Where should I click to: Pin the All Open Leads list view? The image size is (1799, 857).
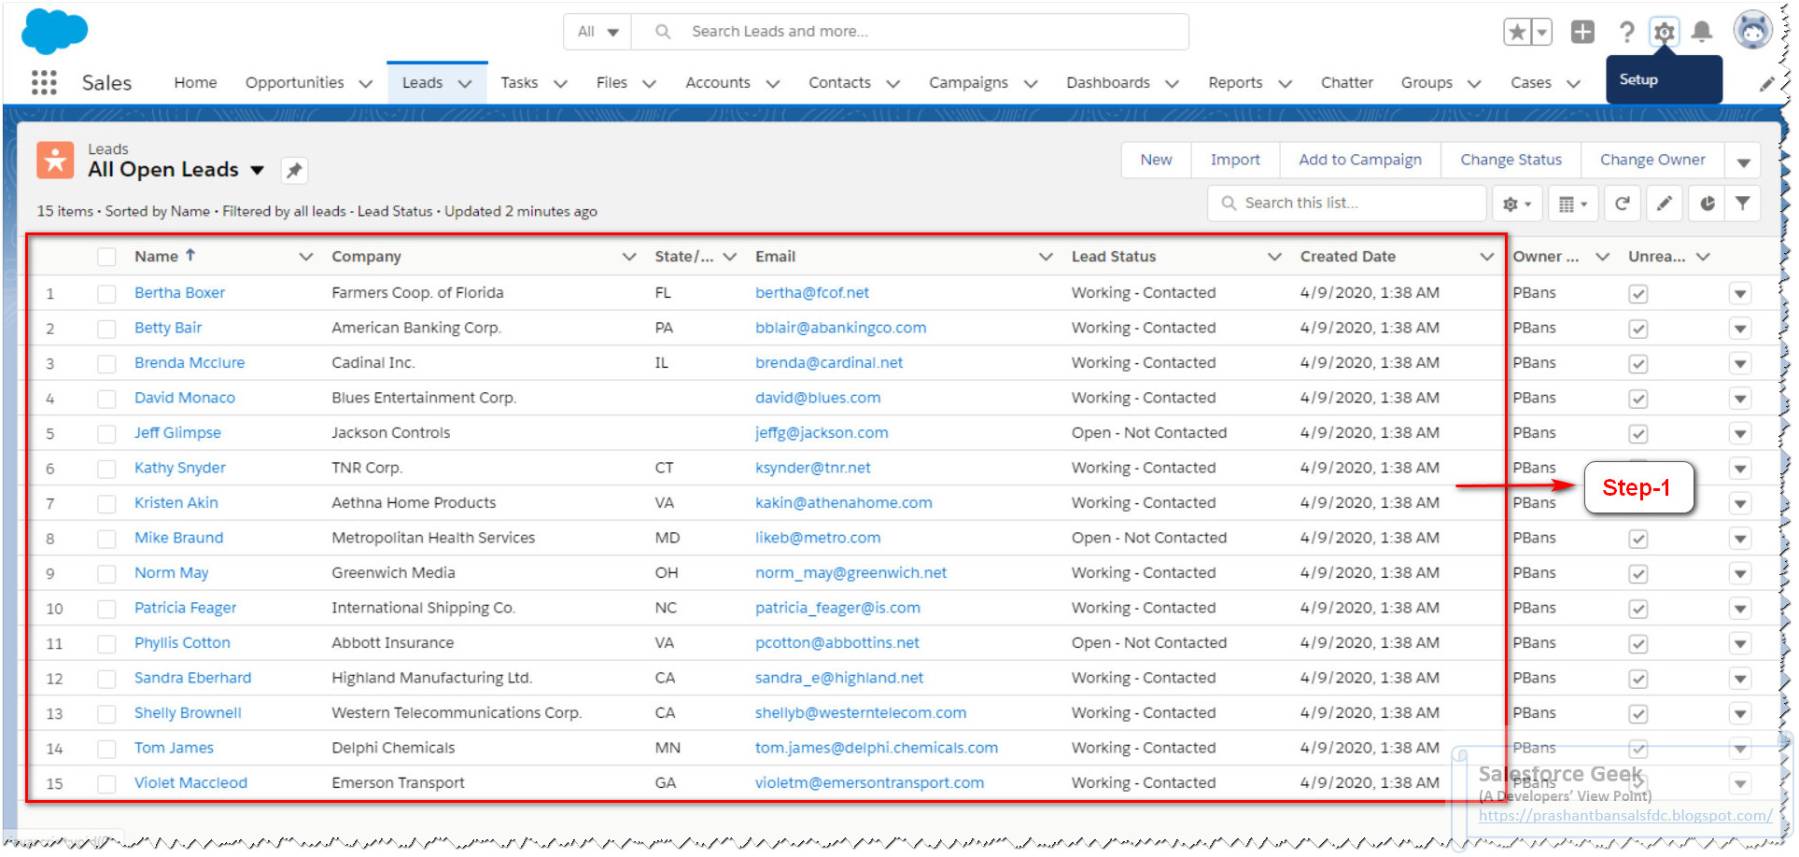click(x=294, y=170)
